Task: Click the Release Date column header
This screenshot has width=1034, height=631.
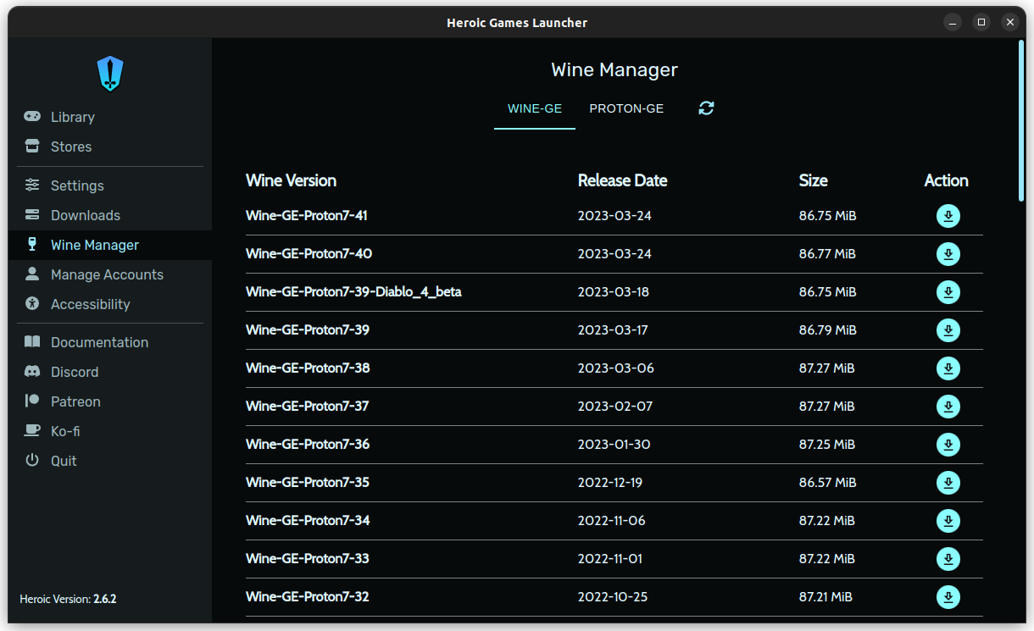Action: pyautogui.click(x=622, y=180)
